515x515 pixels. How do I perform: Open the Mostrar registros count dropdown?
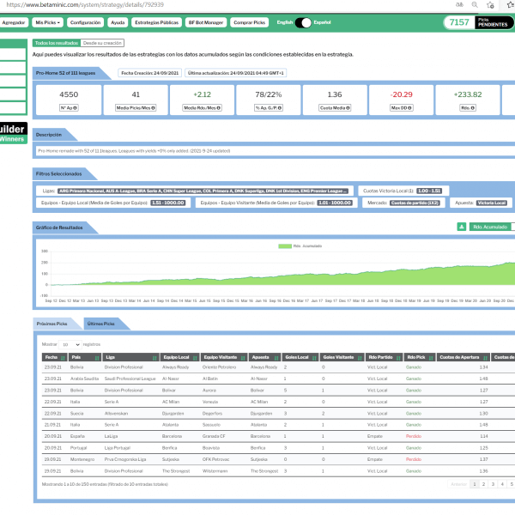tap(70, 344)
